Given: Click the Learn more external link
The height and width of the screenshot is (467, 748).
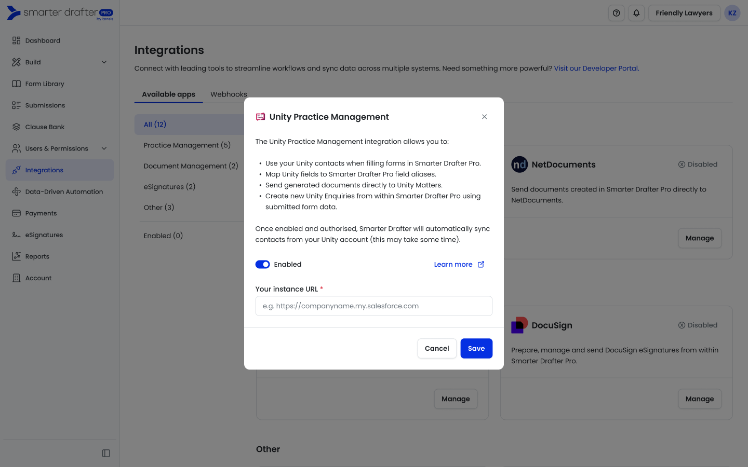Looking at the screenshot, I should pos(459,265).
